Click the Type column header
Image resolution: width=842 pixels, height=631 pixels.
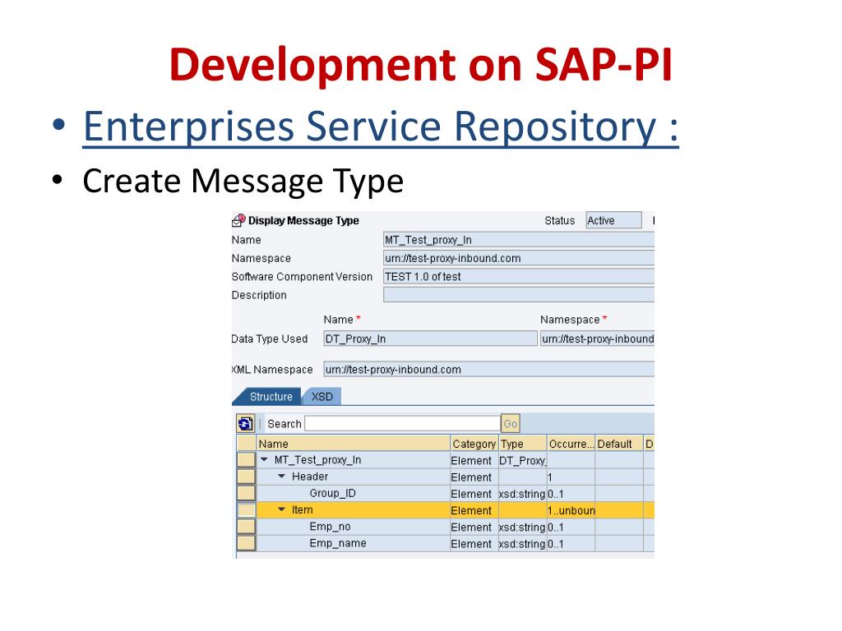pos(522,444)
